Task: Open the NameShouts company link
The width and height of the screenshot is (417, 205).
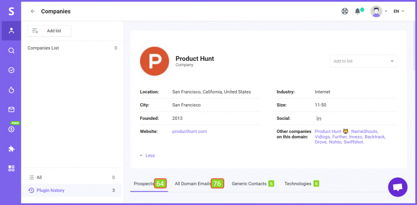Action: point(364,131)
